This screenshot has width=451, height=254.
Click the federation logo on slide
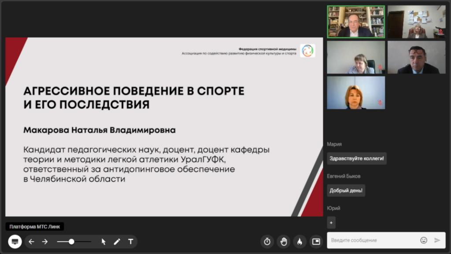pyautogui.click(x=307, y=51)
